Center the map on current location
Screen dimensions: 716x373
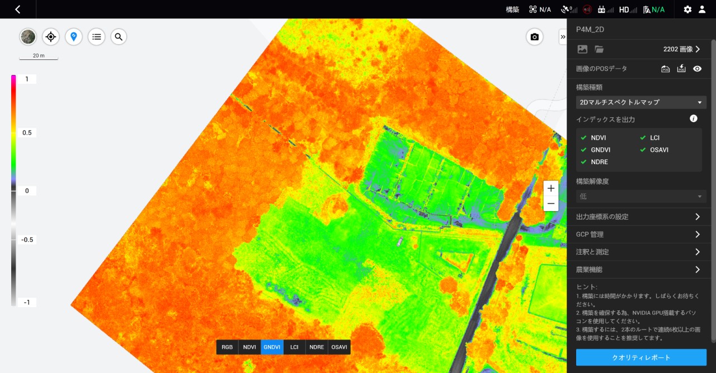click(51, 37)
